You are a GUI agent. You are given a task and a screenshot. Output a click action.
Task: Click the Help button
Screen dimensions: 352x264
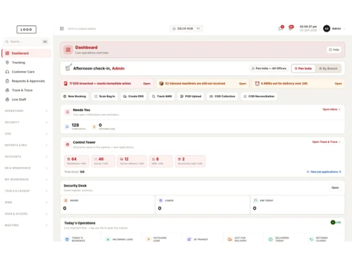[334, 50]
